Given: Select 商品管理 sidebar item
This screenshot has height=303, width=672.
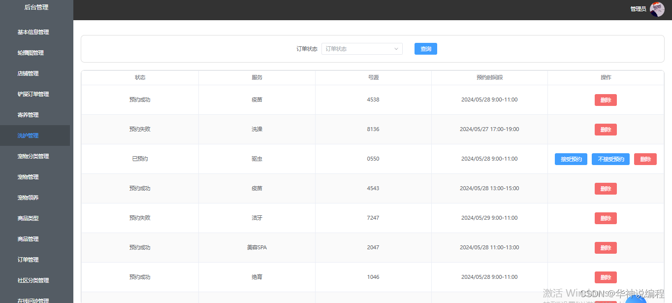Looking at the screenshot, I should 28,239.
